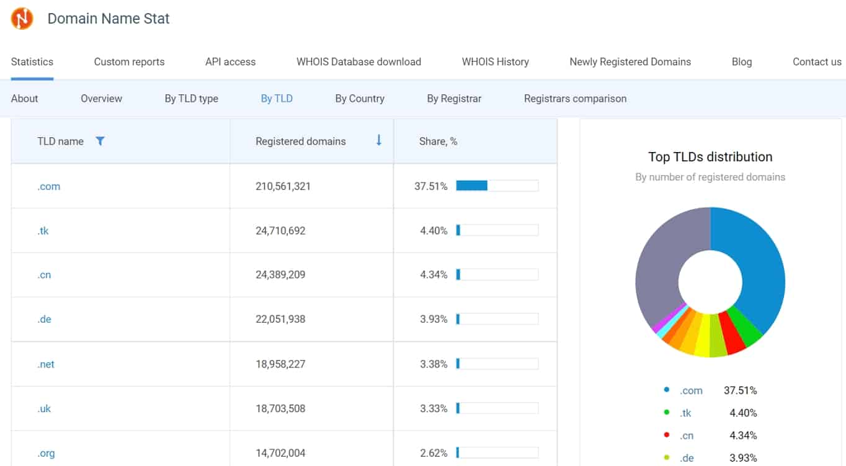Click the green .tk legend dot
Viewport: 846px width, 466px height.
pos(667,412)
